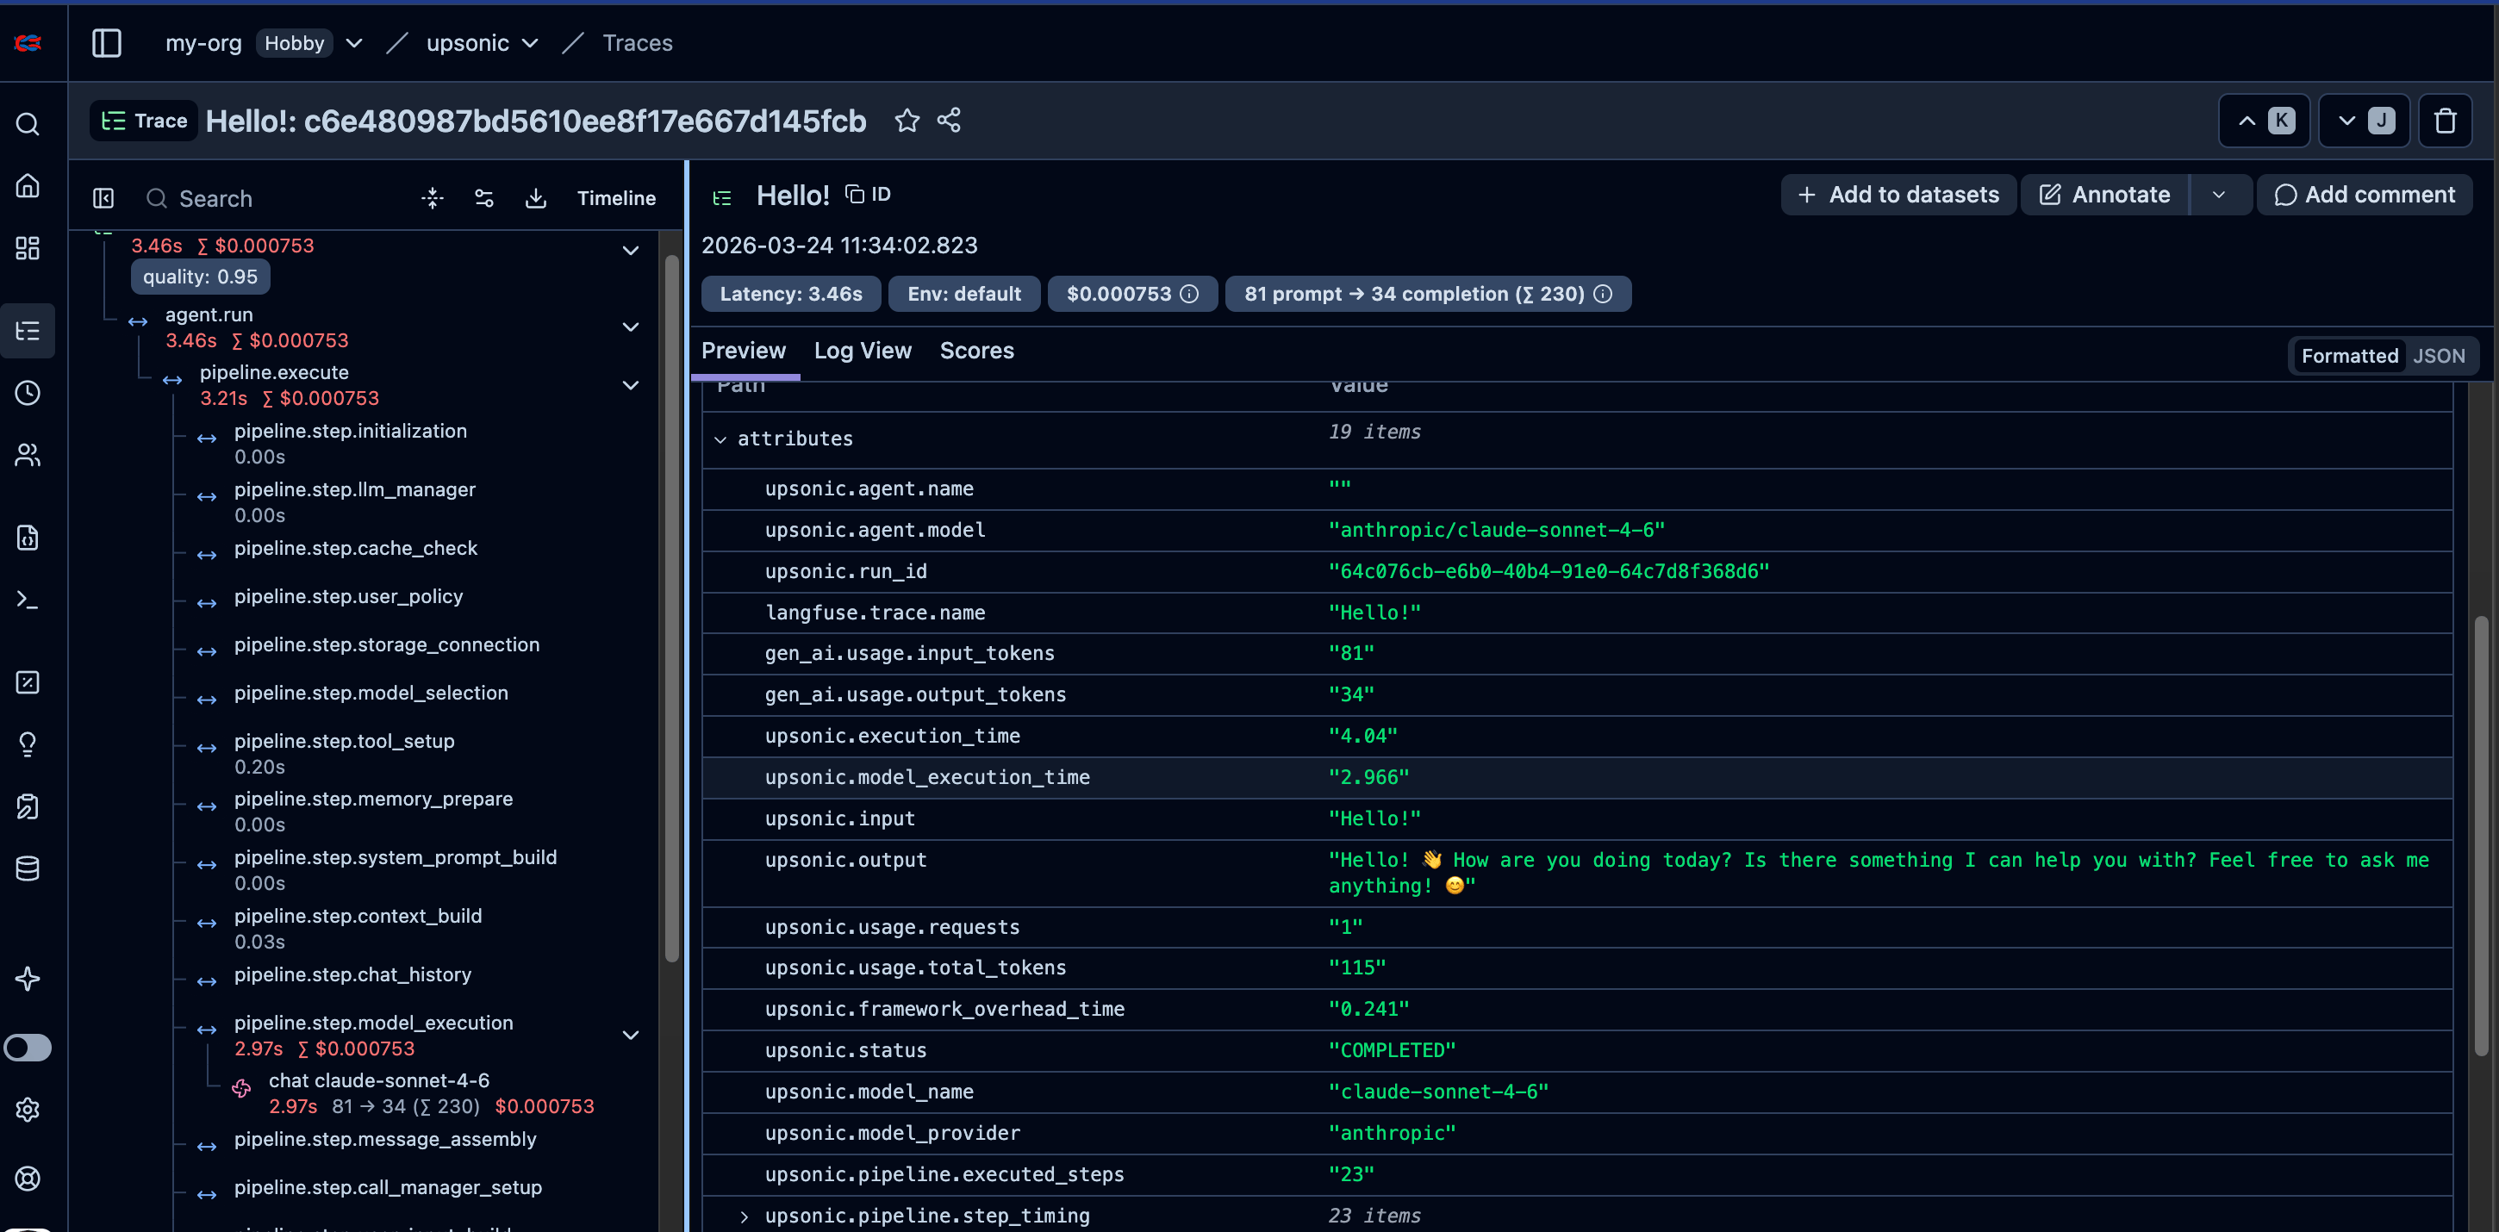The image size is (2499, 1232).
Task: Open tree view settings sliders icon
Action: coord(484,198)
